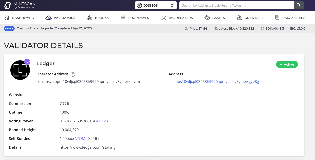Click the ATOM link in Self Bonded
This screenshot has height=160, width=315.
[x=80, y=139]
